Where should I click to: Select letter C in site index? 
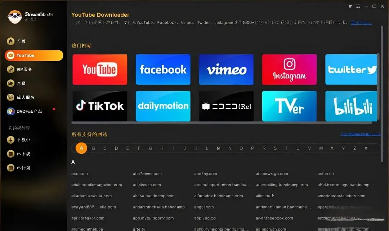pyautogui.click(x=105, y=148)
